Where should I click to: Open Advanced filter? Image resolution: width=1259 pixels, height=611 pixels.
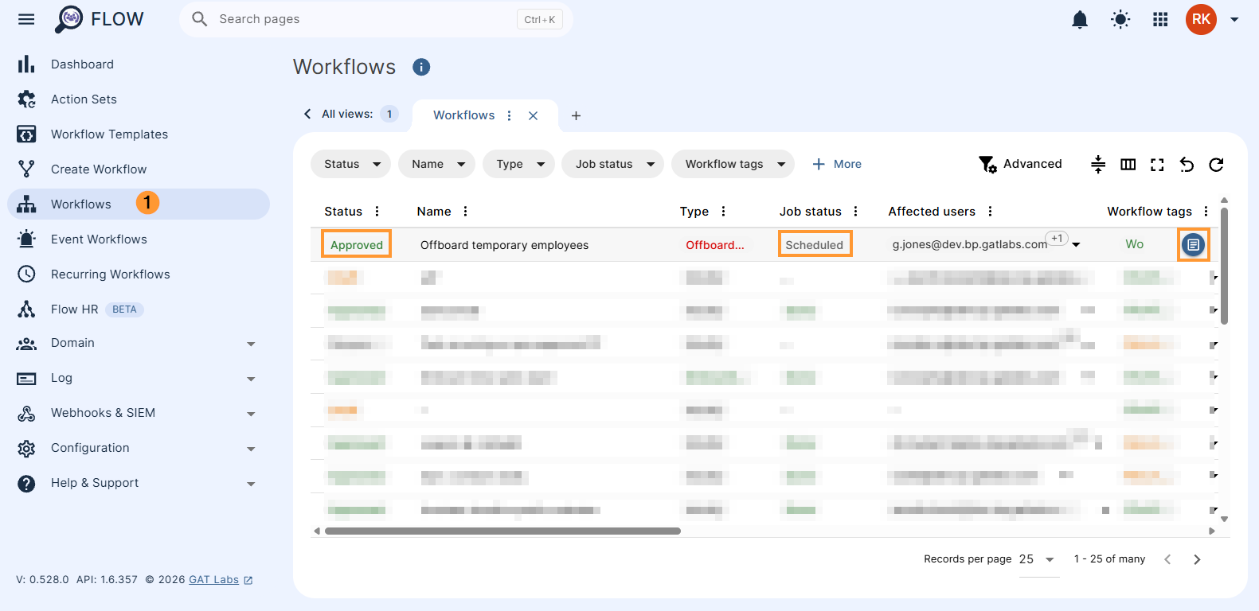tap(1020, 164)
